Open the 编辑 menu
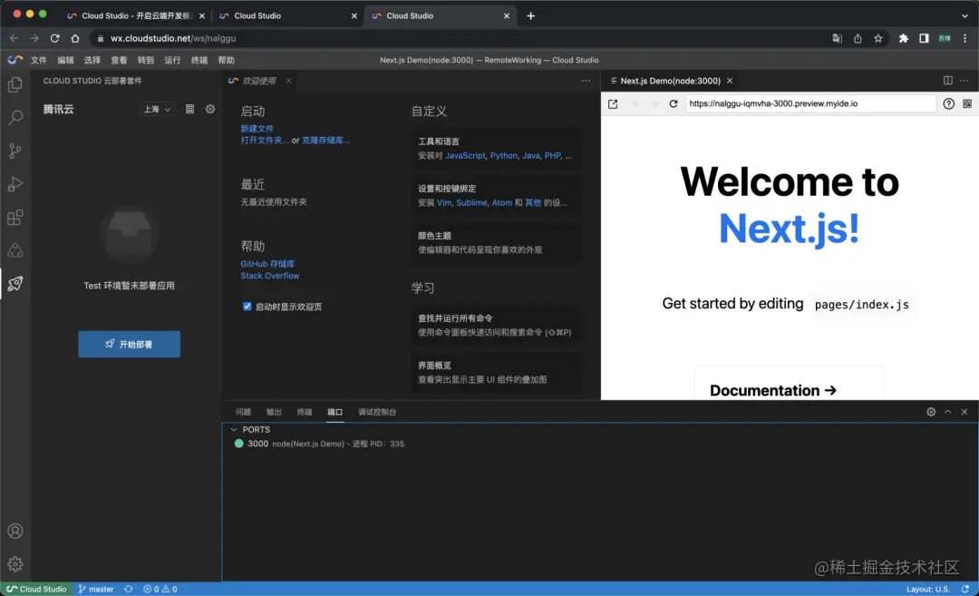Image resolution: width=979 pixels, height=596 pixels. pos(65,60)
